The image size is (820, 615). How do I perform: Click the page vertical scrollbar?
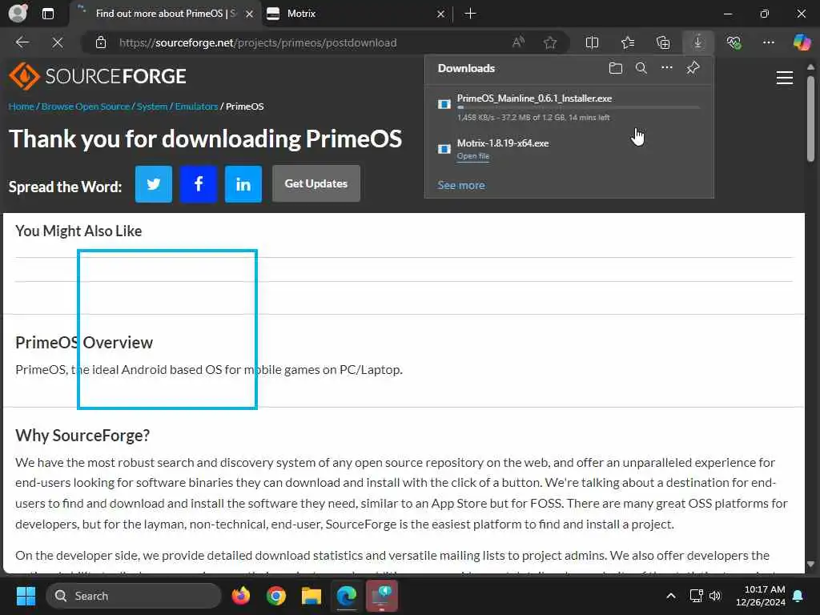(810, 119)
